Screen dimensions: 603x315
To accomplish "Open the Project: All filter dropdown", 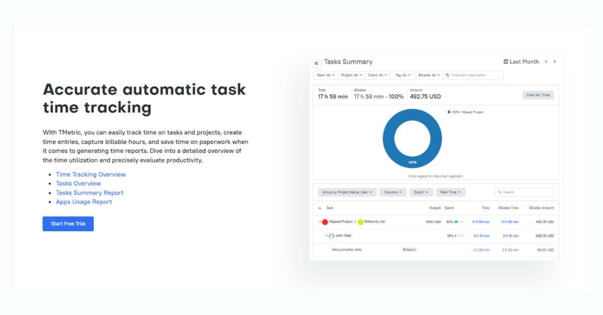I will point(351,75).
